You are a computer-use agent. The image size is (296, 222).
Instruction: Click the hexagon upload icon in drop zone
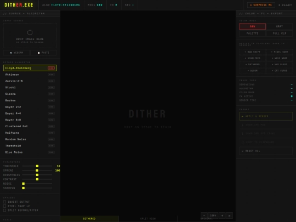tap(30, 32)
